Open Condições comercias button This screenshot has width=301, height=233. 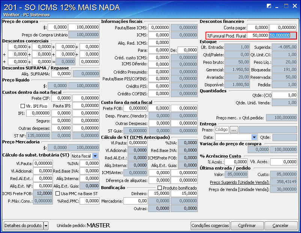point(210,225)
